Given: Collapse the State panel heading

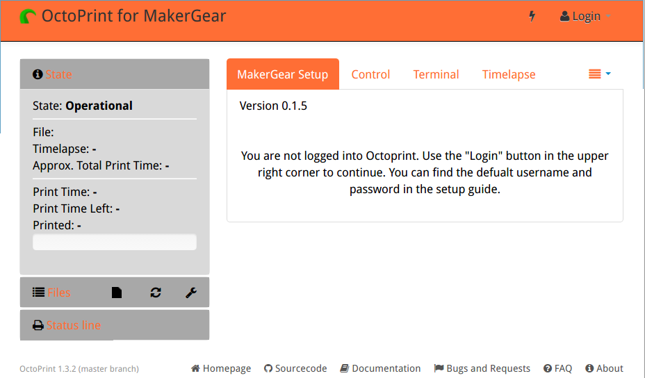Looking at the screenshot, I should (x=59, y=74).
